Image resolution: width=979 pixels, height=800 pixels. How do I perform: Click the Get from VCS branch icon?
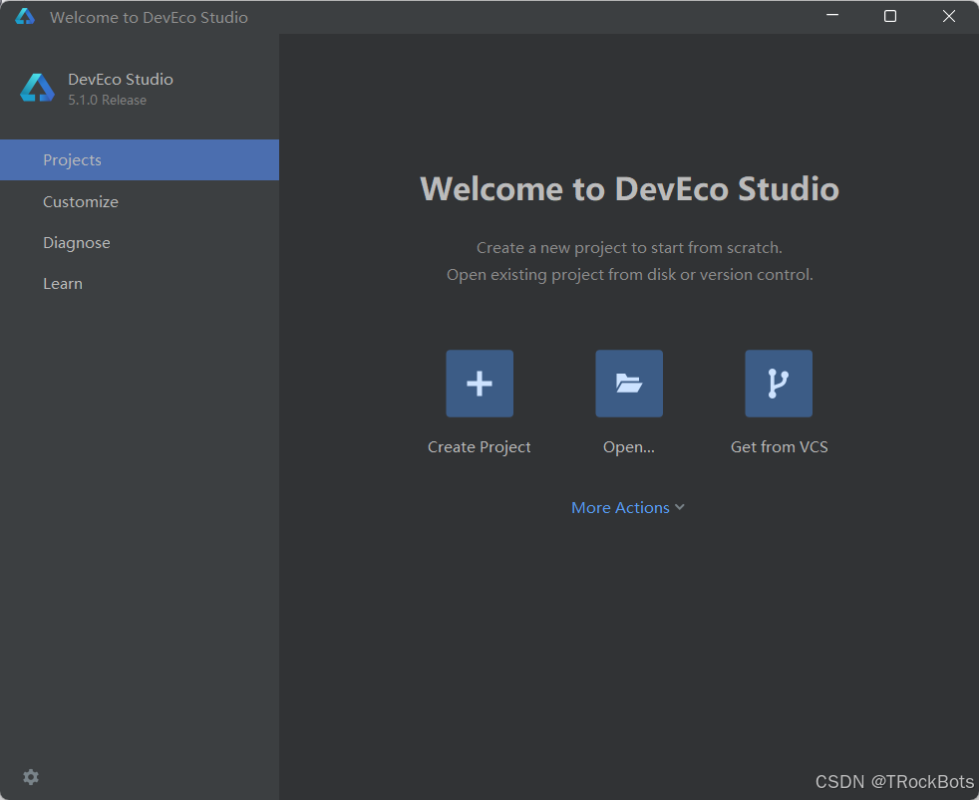pos(779,384)
